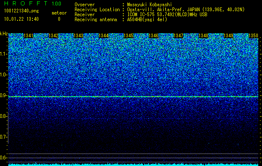
Task: Click the 1343 time marker
Action: pos(78,36)
